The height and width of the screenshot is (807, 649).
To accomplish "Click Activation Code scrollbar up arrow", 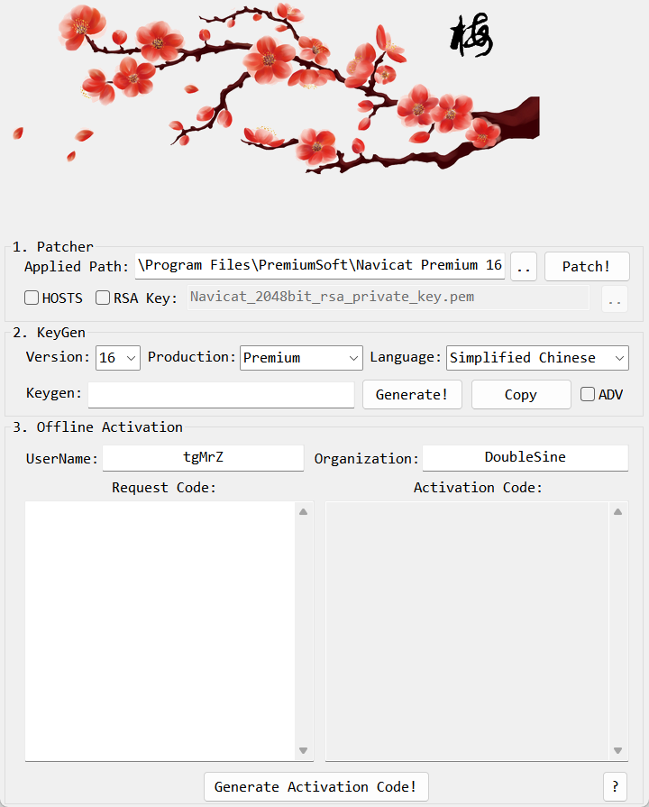I will point(617,511).
